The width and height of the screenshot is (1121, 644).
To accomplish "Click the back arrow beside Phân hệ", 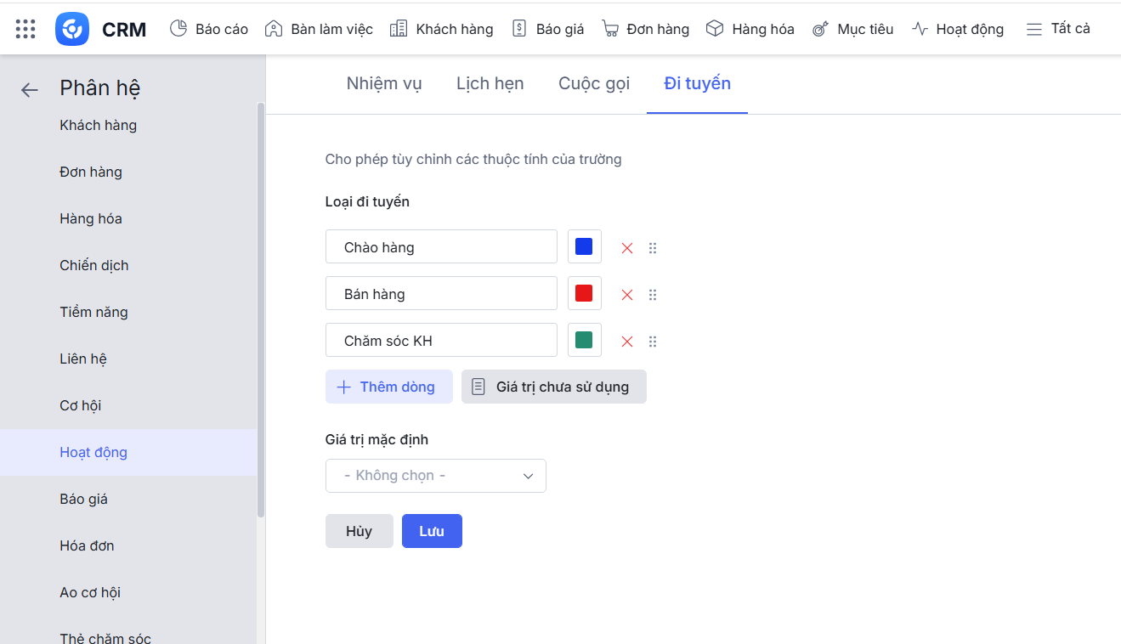I will point(30,90).
